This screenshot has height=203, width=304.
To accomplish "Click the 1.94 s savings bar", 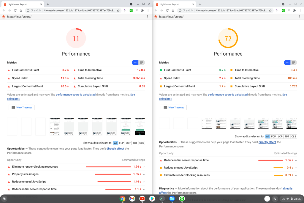I will (108, 167).
